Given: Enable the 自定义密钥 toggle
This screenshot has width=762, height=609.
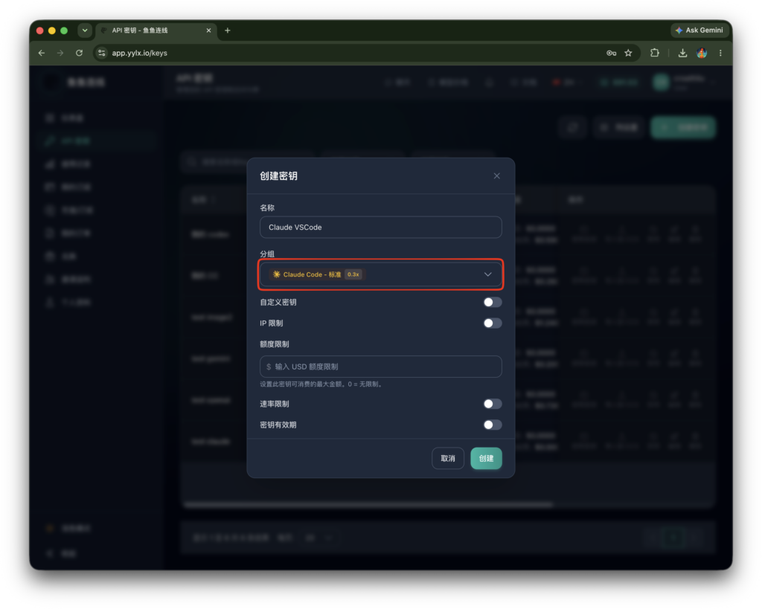Looking at the screenshot, I should (x=493, y=302).
